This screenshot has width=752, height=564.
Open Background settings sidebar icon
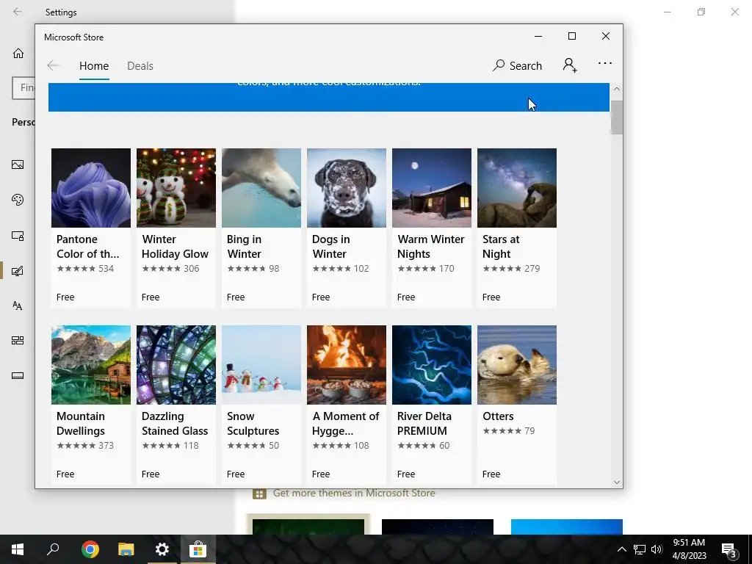point(18,164)
